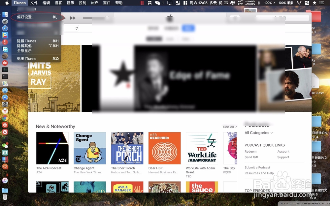Launch Launchpad rocket icon in dock
Image resolution: width=330 pixels, height=206 pixels.
5,21
